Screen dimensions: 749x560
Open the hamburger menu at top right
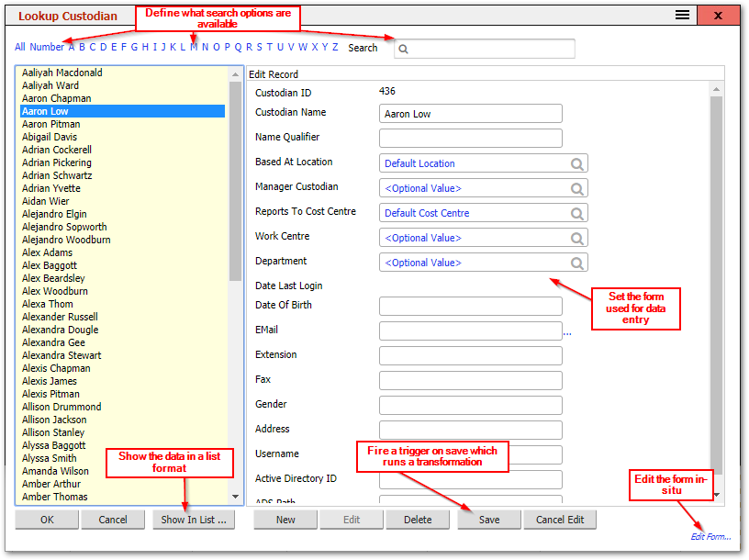point(682,16)
